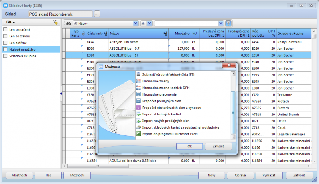This screenshot has height=184, width=319.
Task: Click the Import skladových kartiet icon
Action: [139, 114]
